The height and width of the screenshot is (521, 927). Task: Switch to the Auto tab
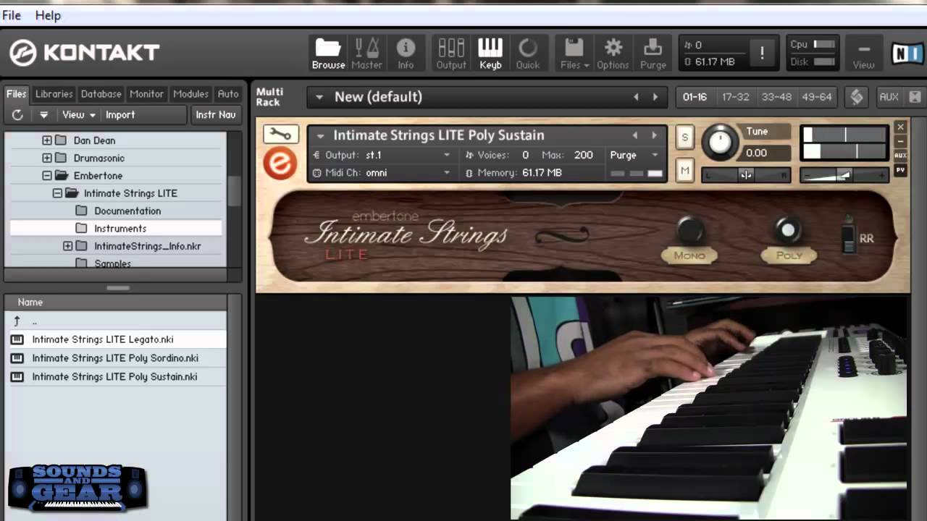(x=228, y=94)
